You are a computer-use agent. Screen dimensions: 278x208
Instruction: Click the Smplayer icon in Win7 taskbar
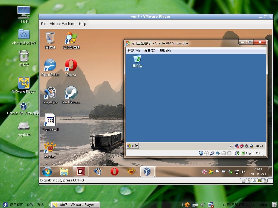pyautogui.click(x=98, y=171)
